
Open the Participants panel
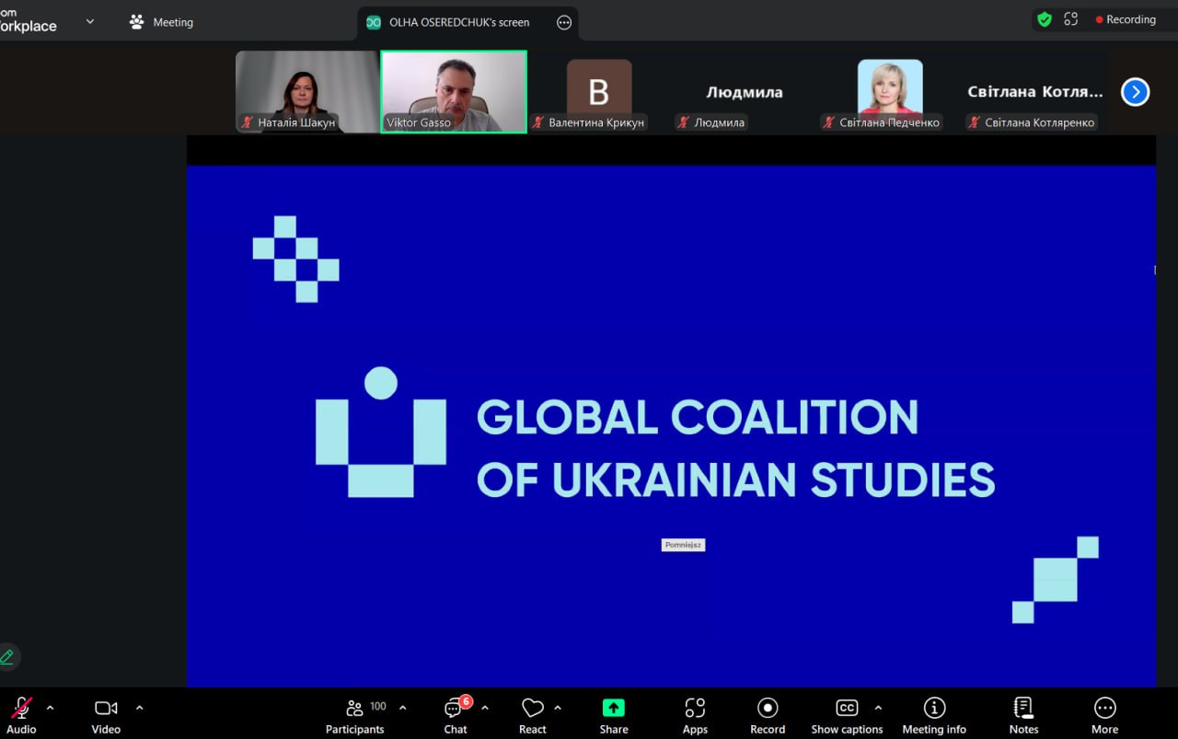[354, 715]
